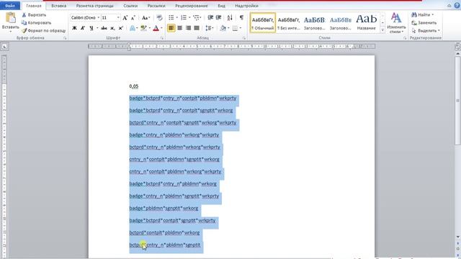
Task: Switch to the Вставка tab
Action: click(58, 6)
